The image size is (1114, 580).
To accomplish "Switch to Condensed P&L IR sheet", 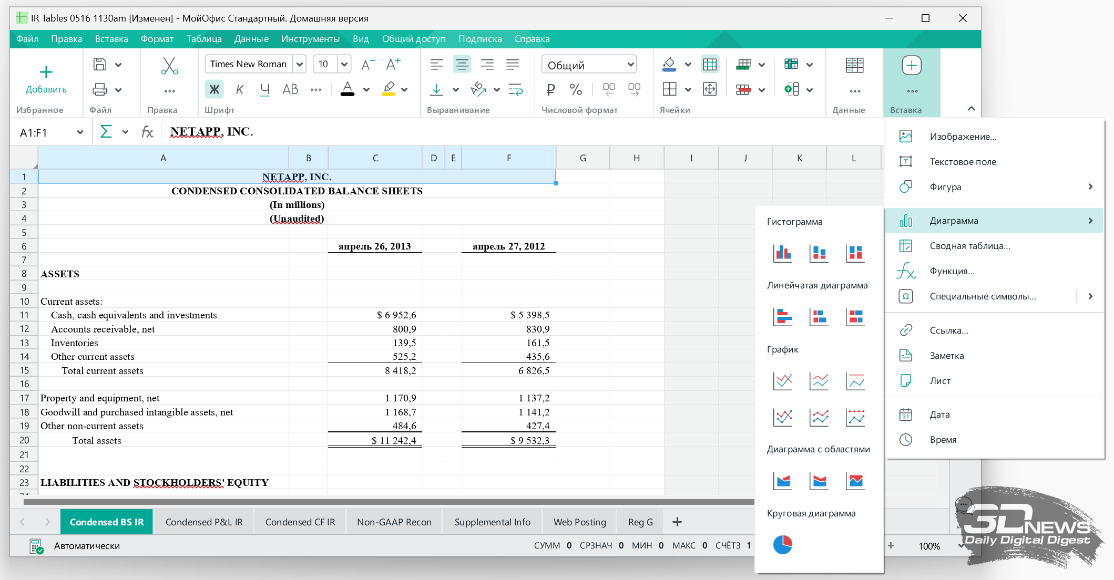I will click(204, 522).
